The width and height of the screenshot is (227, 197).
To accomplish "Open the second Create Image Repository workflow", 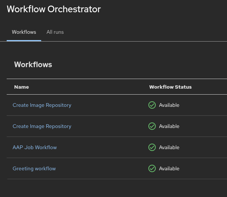I will pos(42,126).
